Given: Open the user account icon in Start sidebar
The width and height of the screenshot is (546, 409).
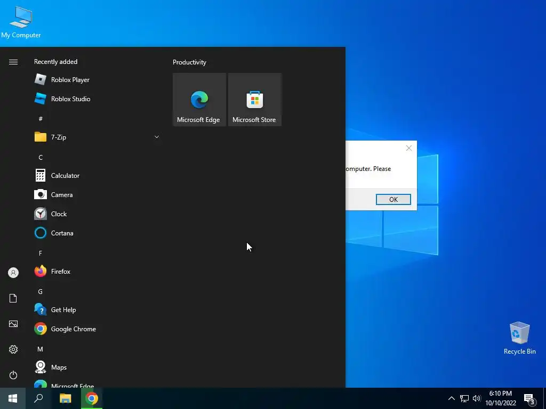Looking at the screenshot, I should [x=13, y=273].
